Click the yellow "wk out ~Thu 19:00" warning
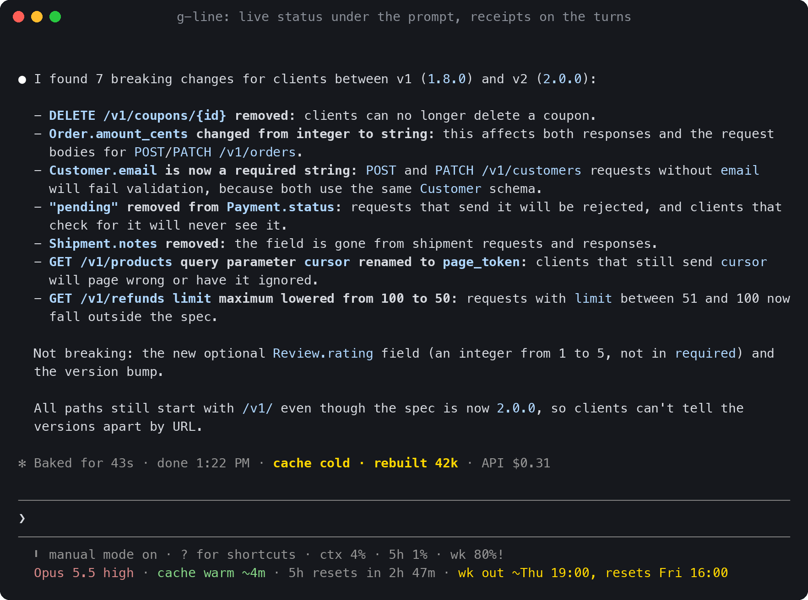 click(x=524, y=573)
